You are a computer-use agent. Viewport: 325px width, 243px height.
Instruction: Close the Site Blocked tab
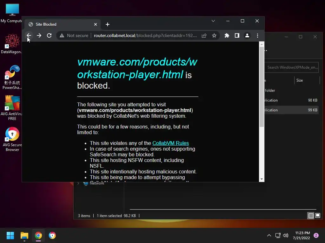tap(95, 24)
